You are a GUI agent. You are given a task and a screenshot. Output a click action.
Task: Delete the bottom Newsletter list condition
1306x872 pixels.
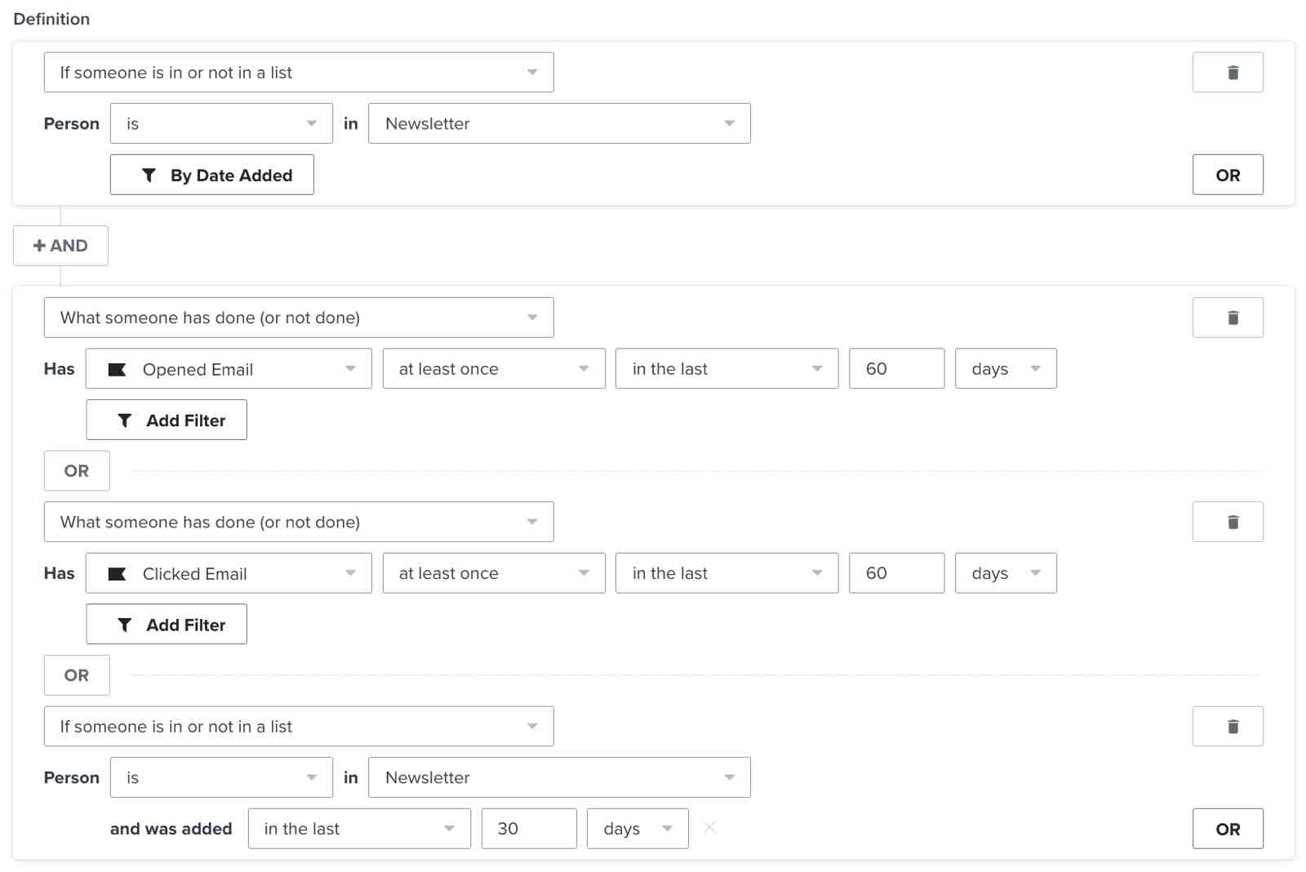point(1228,726)
